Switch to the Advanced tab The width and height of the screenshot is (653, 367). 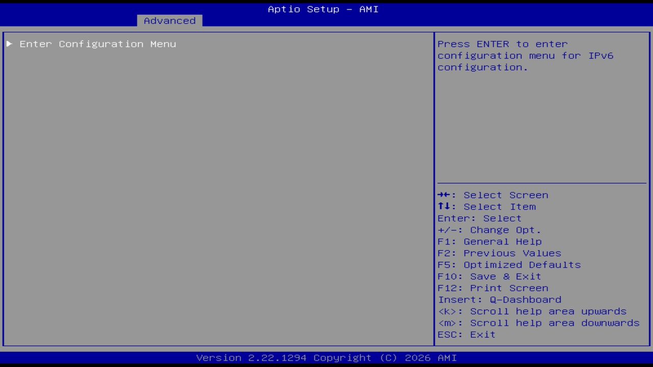(169, 20)
